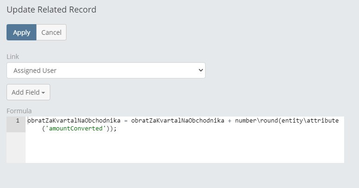Click the Apply button
359x188 pixels.
pos(21,32)
